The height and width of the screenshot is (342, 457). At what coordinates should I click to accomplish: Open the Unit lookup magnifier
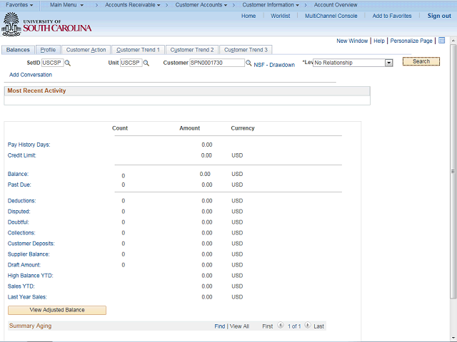146,63
